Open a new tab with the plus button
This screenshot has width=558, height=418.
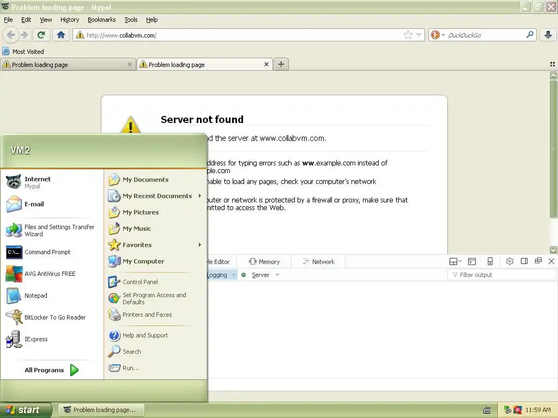click(281, 64)
